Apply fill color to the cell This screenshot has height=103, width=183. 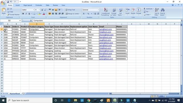point(39,14)
